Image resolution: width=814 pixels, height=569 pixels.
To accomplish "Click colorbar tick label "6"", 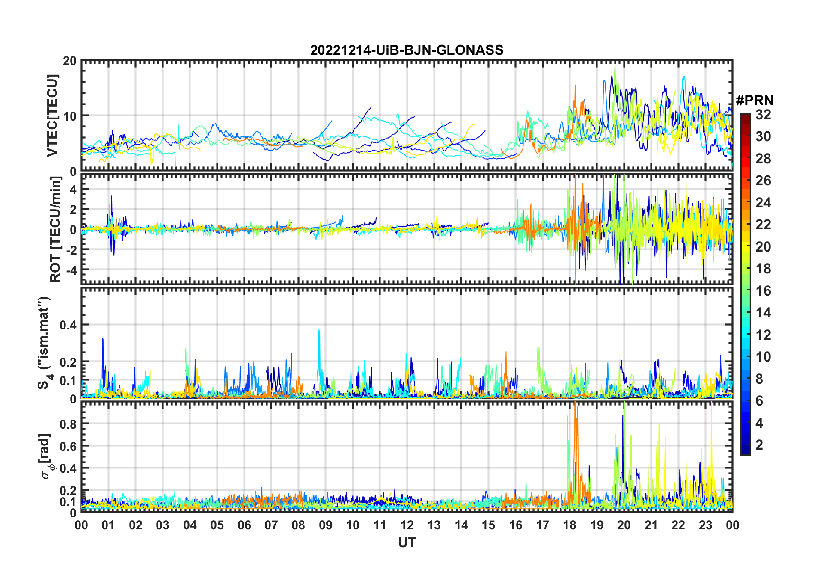I will (x=759, y=401).
